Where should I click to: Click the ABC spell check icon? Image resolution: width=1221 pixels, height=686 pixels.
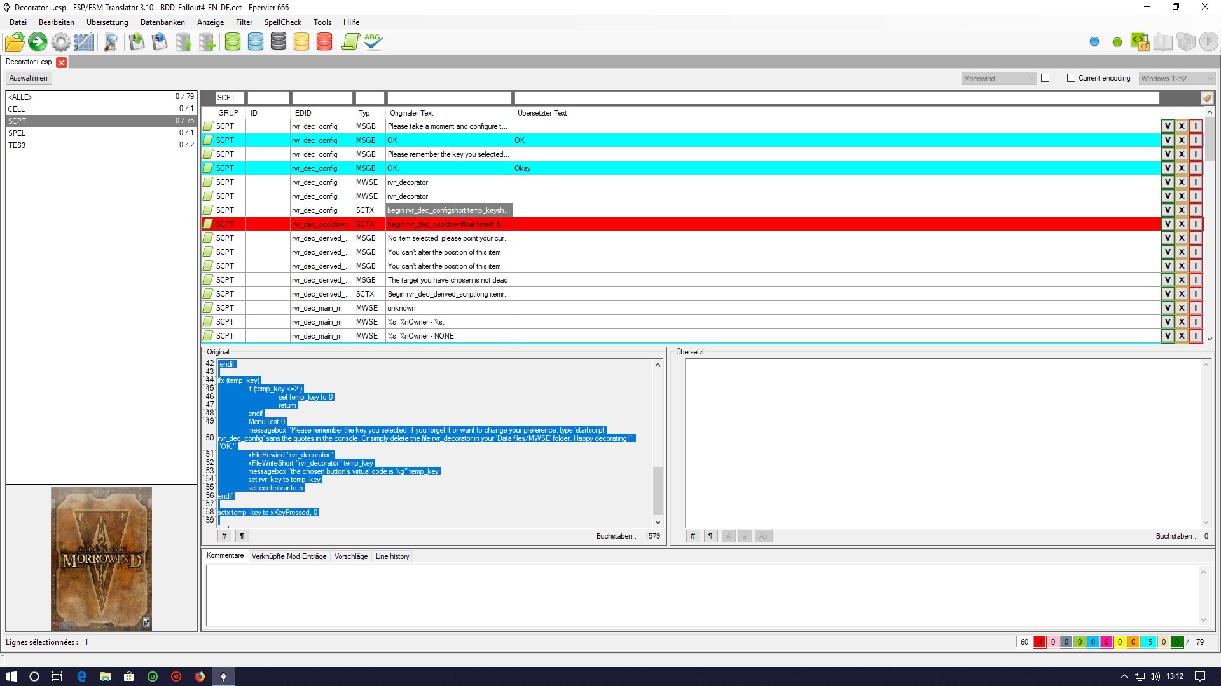pyautogui.click(x=373, y=42)
